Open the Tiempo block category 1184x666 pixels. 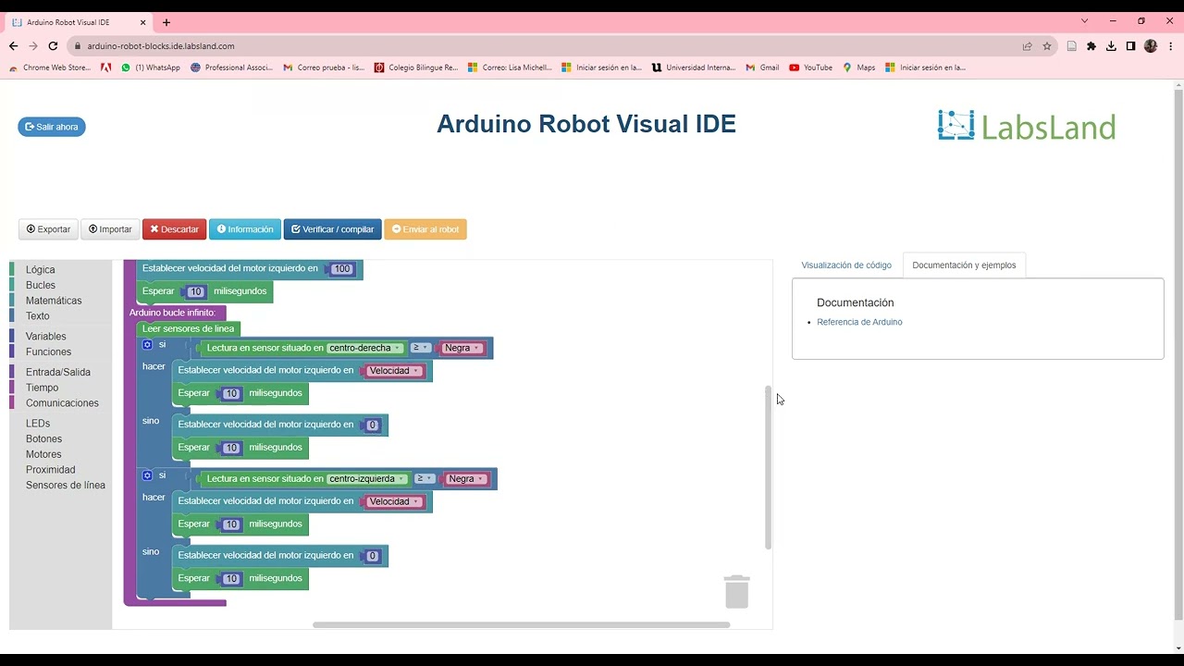click(42, 388)
